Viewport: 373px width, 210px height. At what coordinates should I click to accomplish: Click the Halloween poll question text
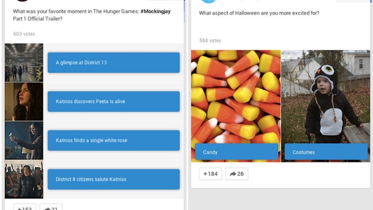259,13
